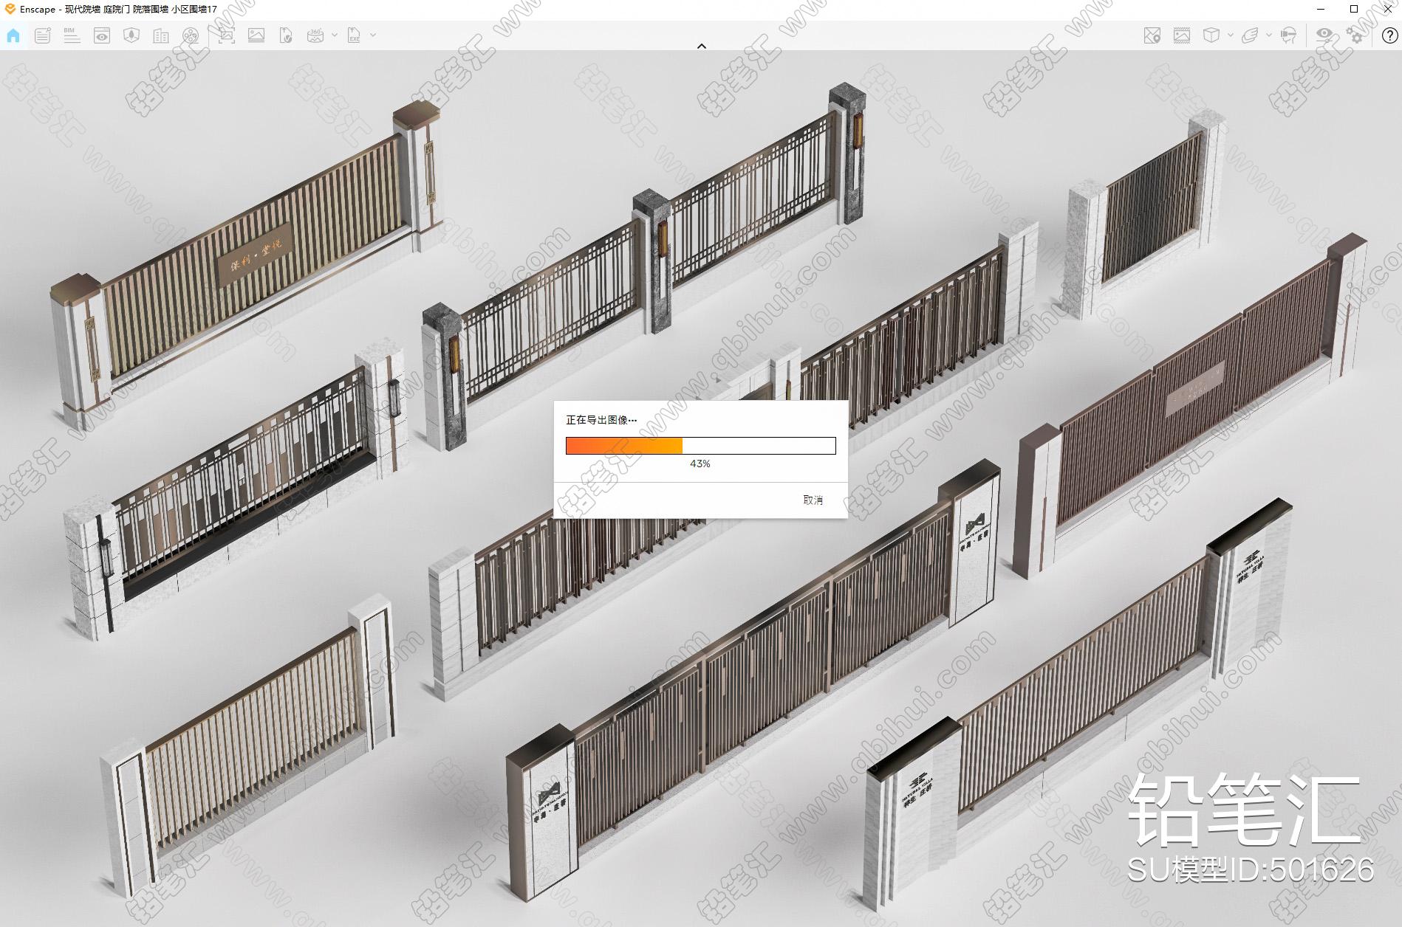The image size is (1402, 927).
Task: Open Help question mark icon
Action: click(x=1389, y=35)
